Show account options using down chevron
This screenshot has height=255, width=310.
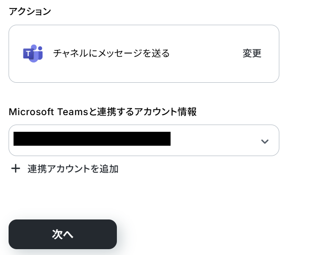point(265,141)
